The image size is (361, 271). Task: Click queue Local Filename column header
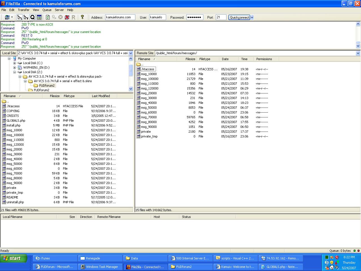pyautogui.click(x=28, y=217)
